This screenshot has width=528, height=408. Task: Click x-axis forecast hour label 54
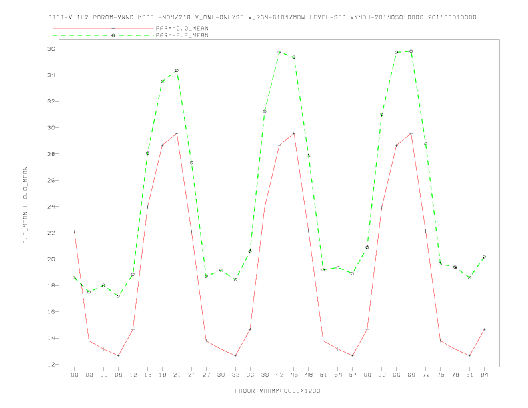coord(338,375)
